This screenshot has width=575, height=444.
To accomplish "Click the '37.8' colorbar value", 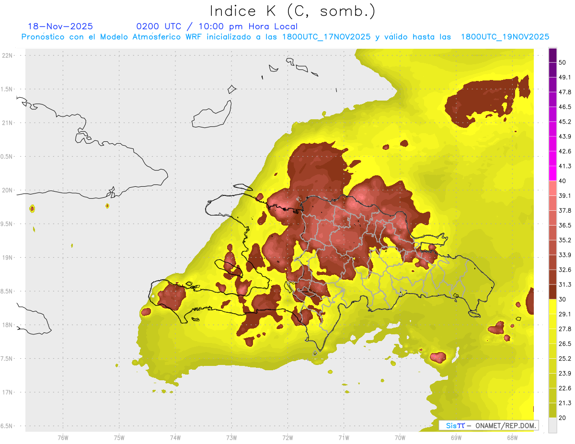I will 565,210.
